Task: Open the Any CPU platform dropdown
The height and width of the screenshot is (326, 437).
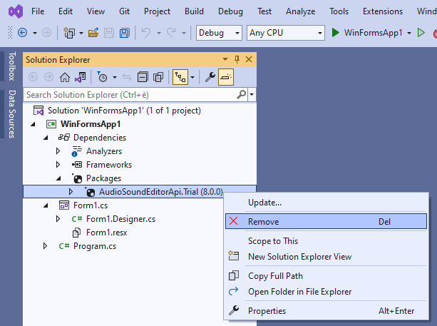Action: (285, 33)
